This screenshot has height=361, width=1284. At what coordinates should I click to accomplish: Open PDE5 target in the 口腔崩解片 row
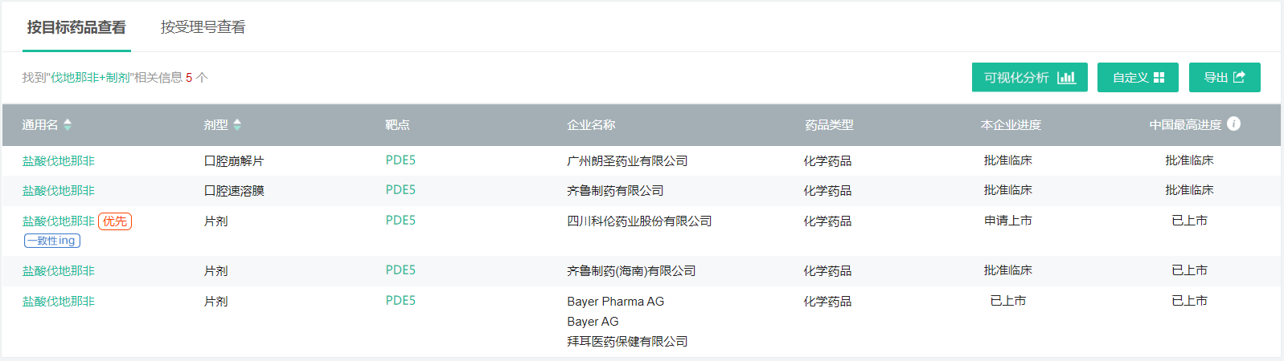pos(400,160)
